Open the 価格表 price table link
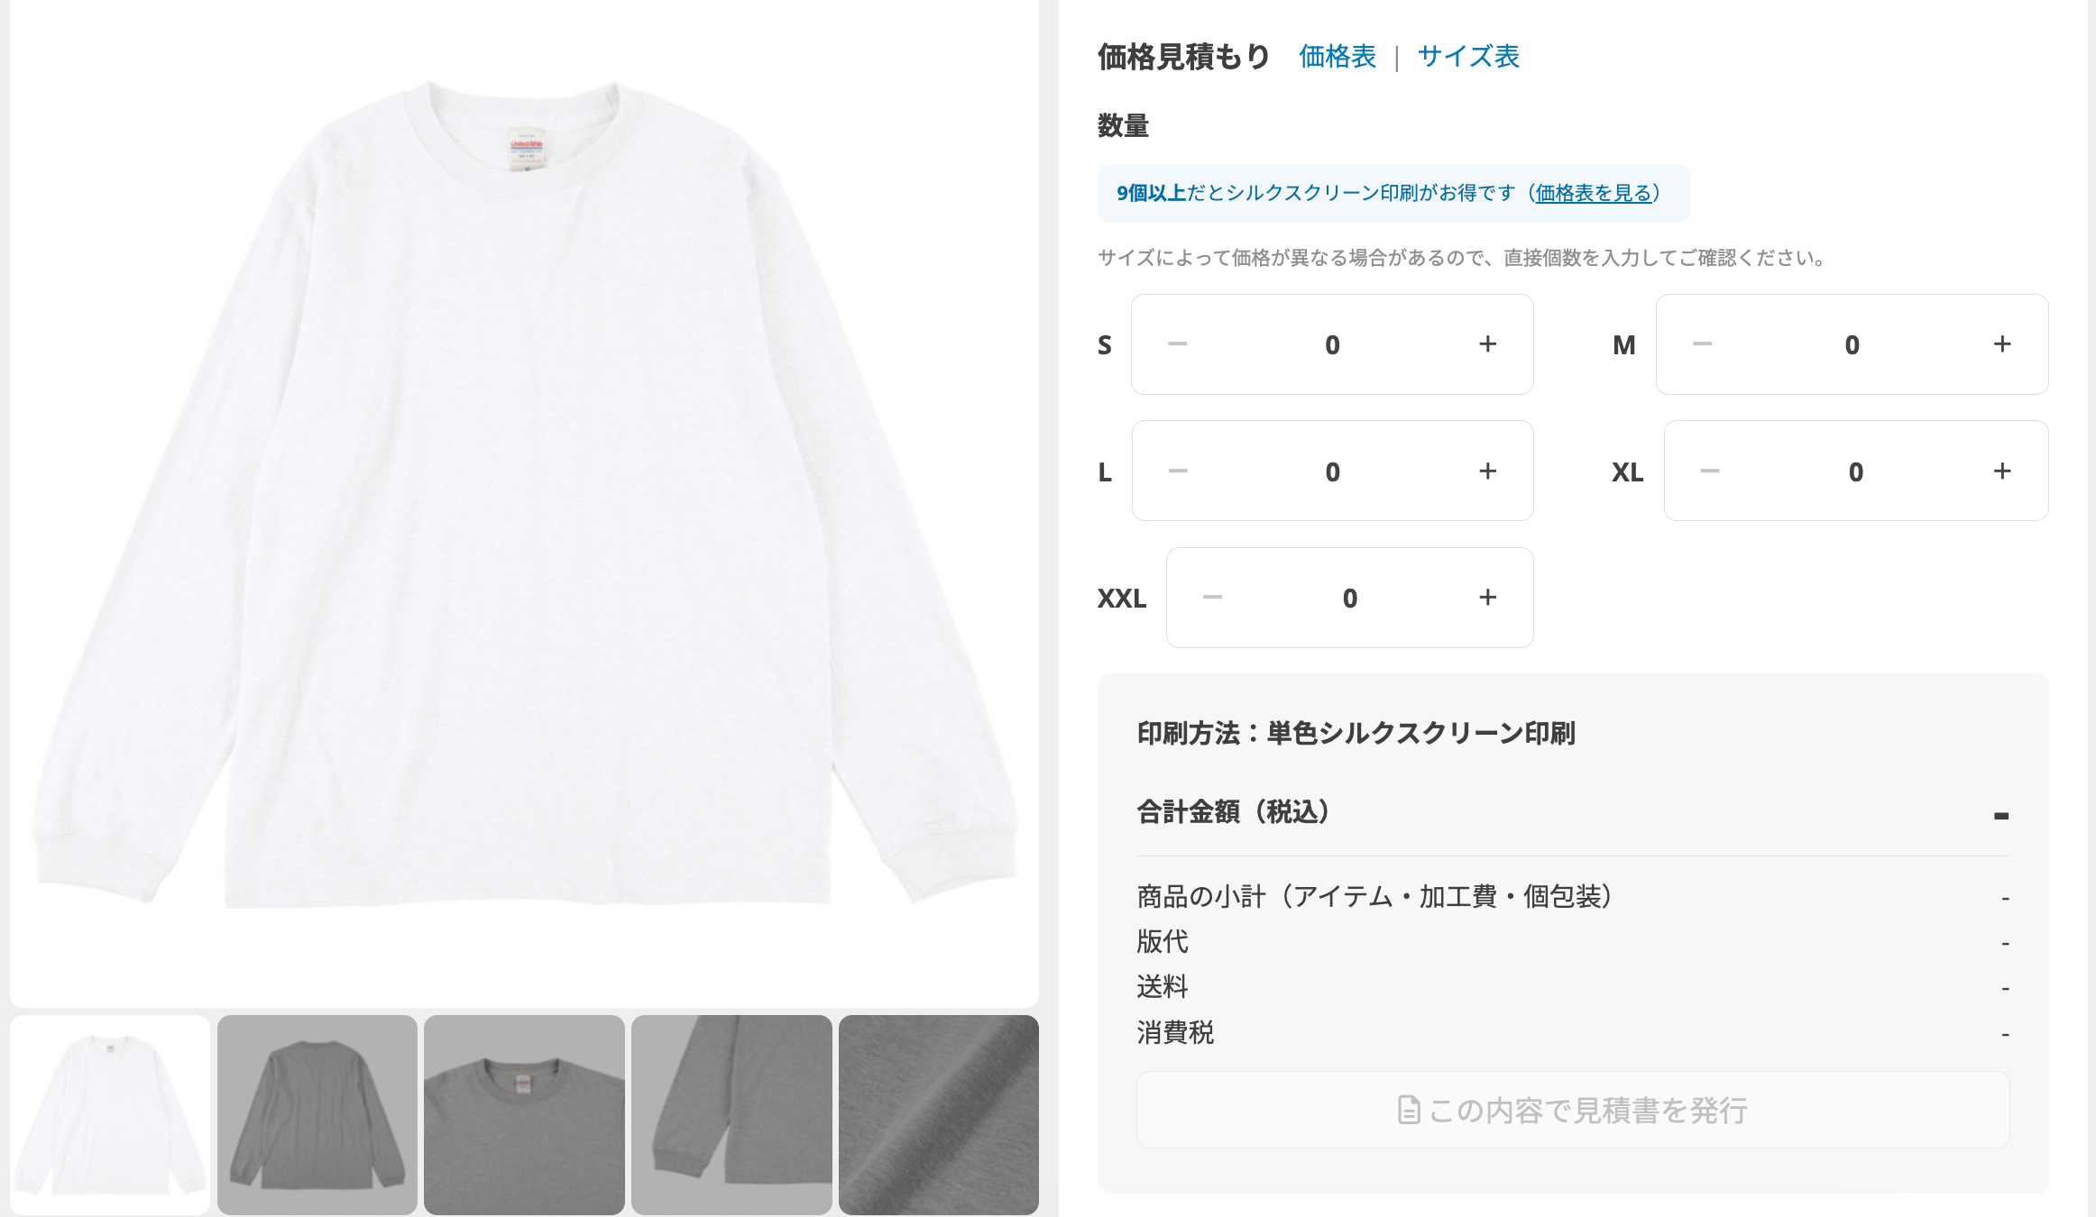 1338,57
